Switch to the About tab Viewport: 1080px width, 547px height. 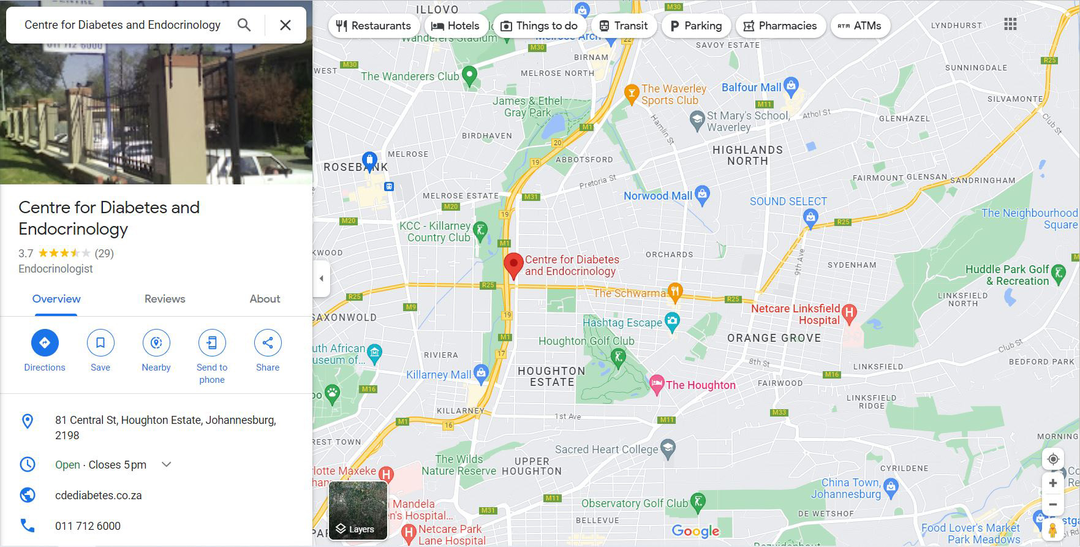(265, 299)
